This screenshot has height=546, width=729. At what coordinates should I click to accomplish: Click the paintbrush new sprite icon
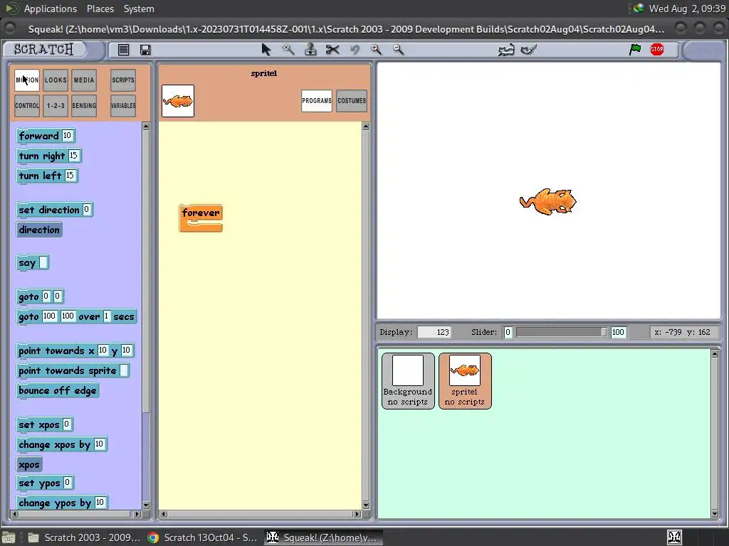(529, 49)
